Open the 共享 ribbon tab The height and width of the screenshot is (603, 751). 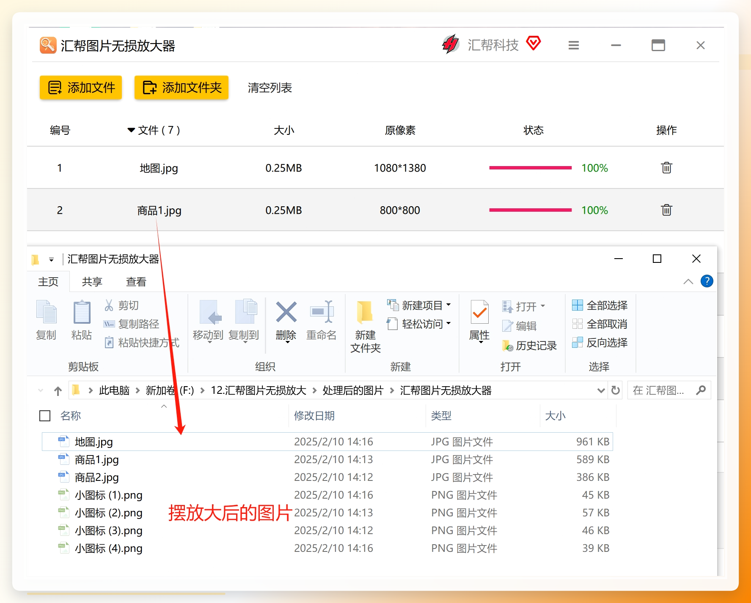point(92,282)
